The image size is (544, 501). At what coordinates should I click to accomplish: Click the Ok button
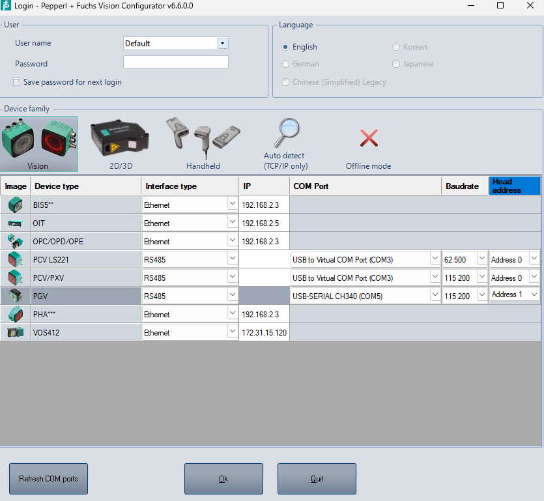tap(223, 479)
